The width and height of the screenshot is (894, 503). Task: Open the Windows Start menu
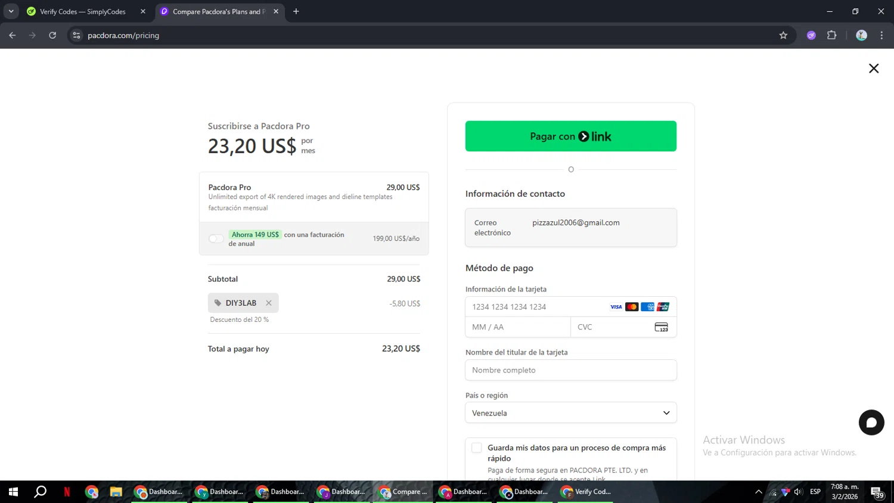tap(13, 492)
